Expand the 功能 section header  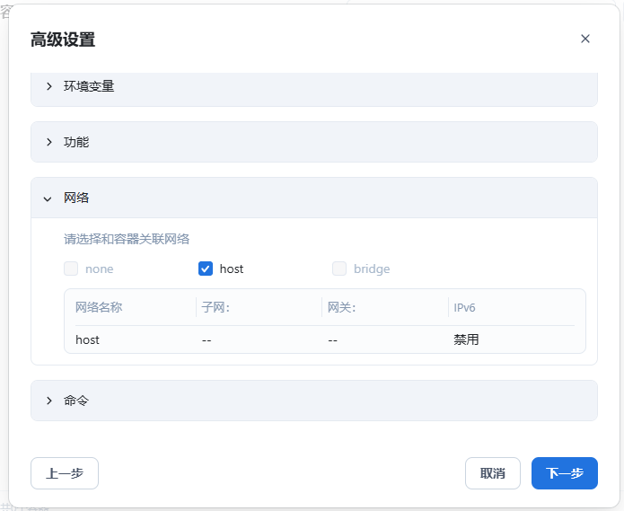click(x=314, y=142)
